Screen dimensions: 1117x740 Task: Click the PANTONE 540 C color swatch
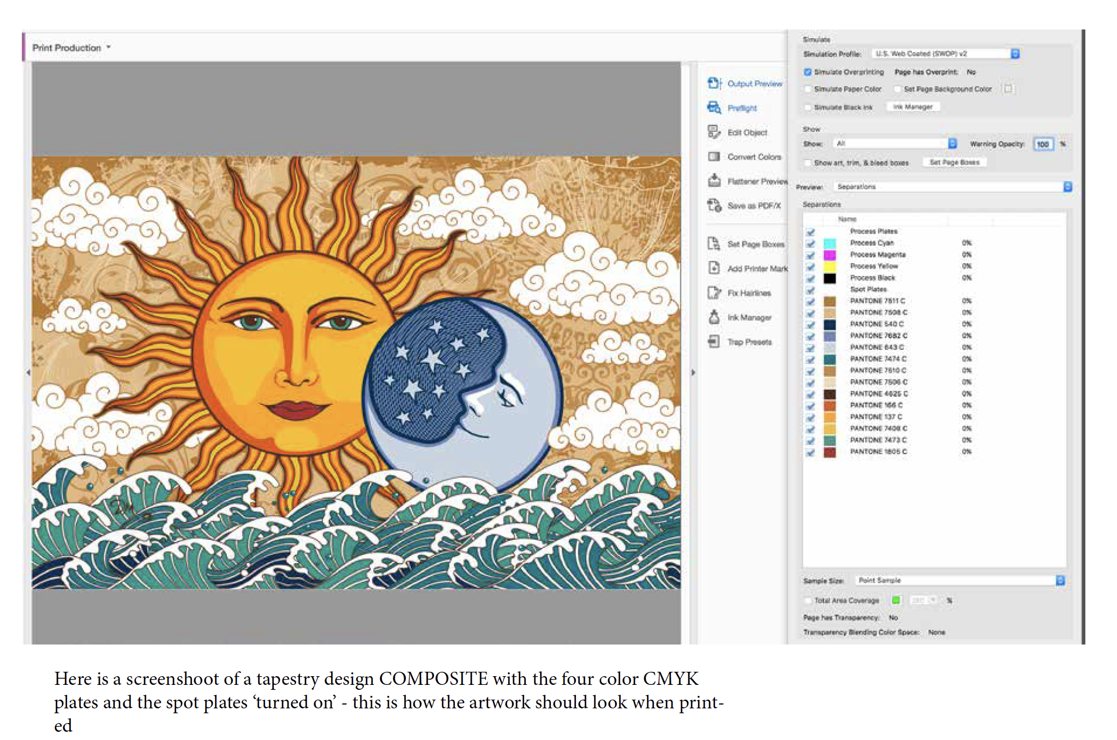830,324
